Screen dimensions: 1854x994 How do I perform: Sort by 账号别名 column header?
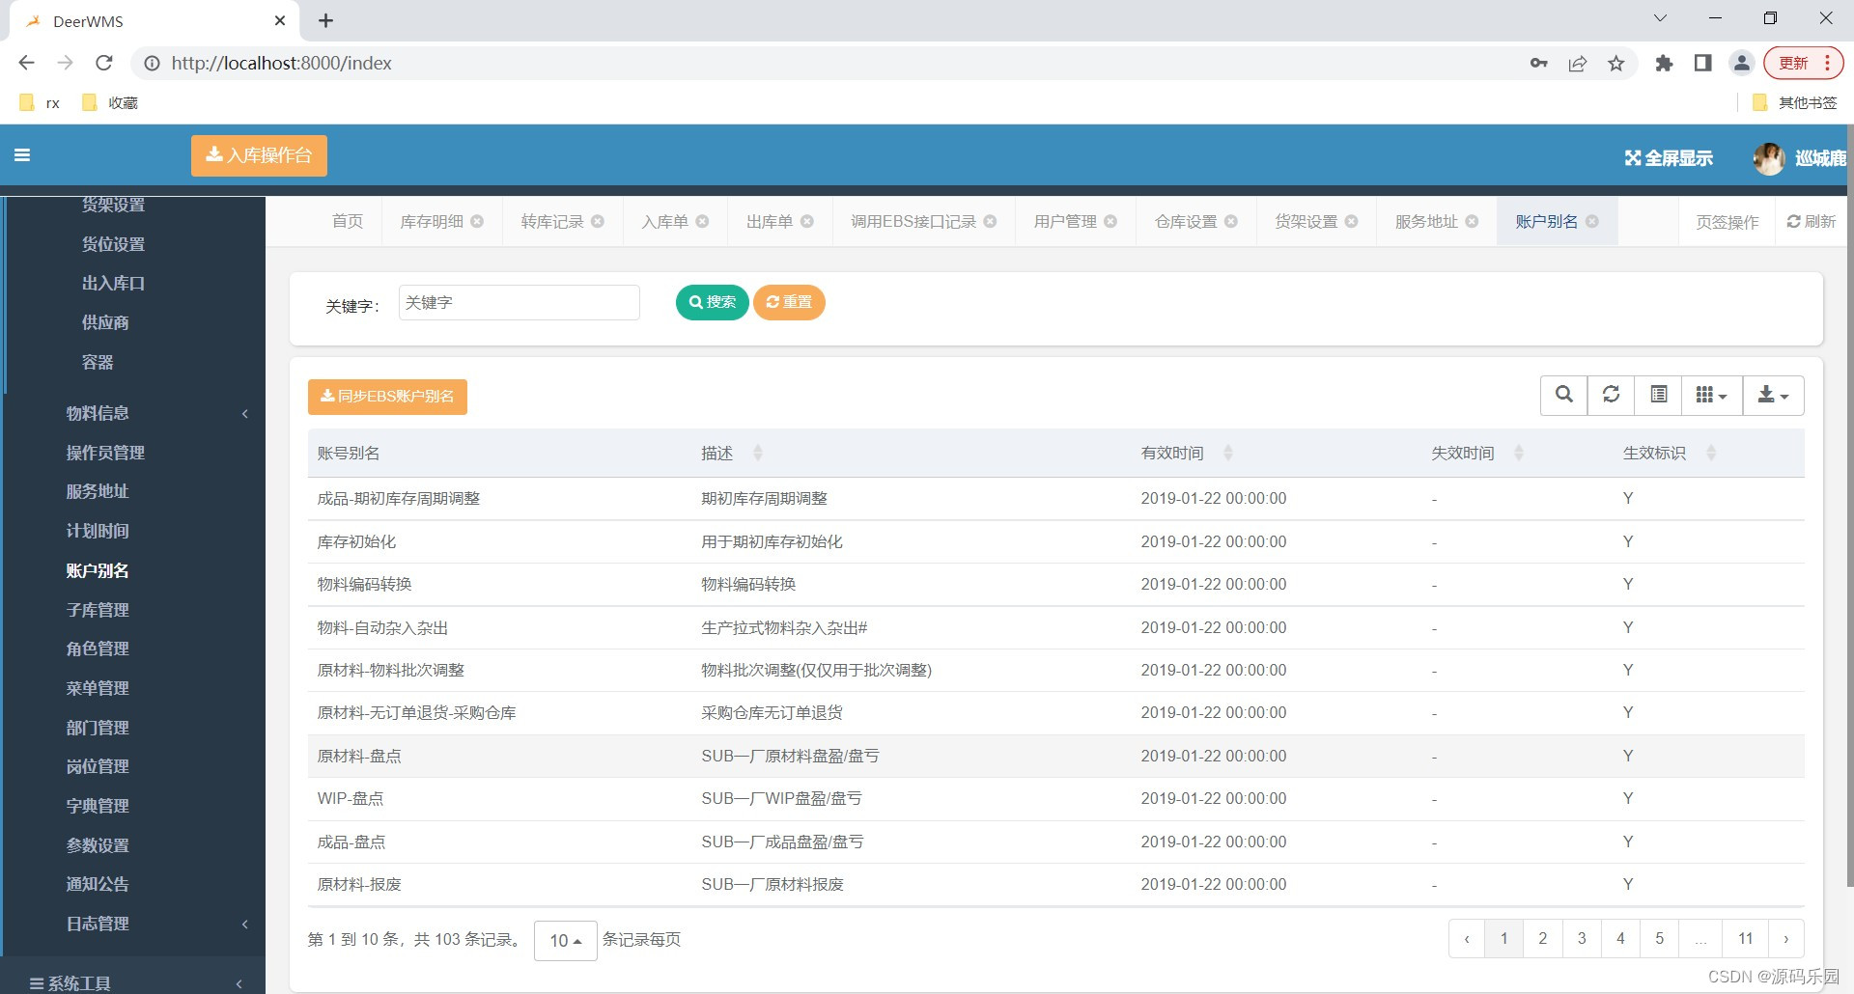pyautogui.click(x=348, y=452)
